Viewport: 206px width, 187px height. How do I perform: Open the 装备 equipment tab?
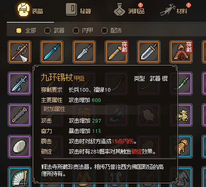30,10
